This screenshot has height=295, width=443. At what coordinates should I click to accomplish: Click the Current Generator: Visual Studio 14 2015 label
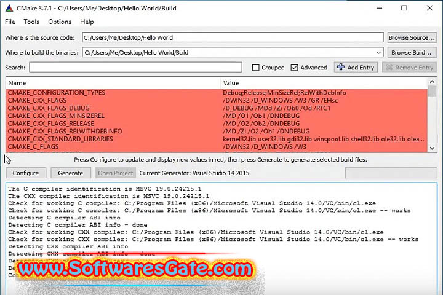click(x=194, y=173)
